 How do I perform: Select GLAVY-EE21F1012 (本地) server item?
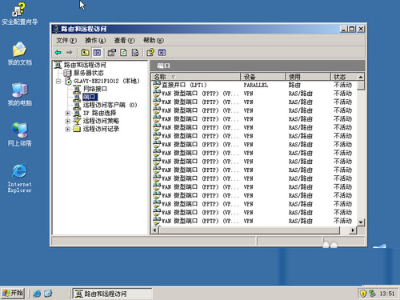pos(106,81)
